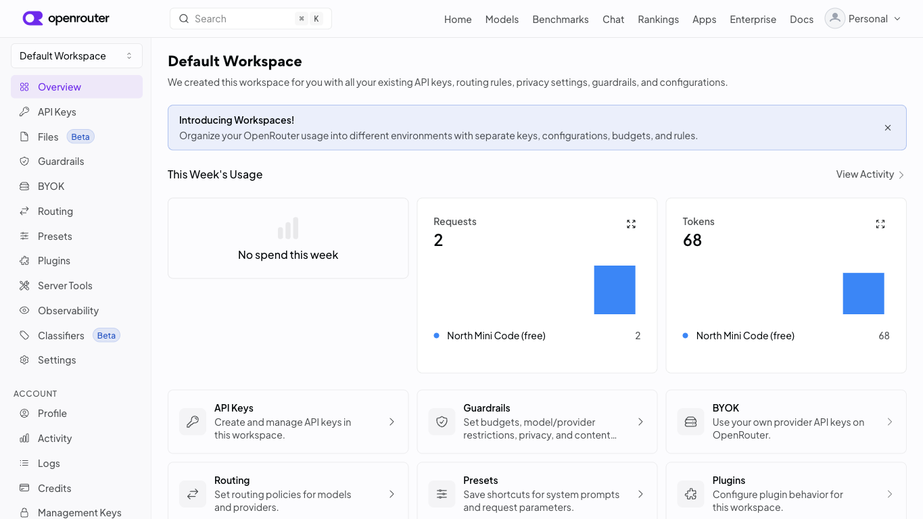Click the Activity bar chart icon in sidebar
The image size is (923, 519).
24,439
